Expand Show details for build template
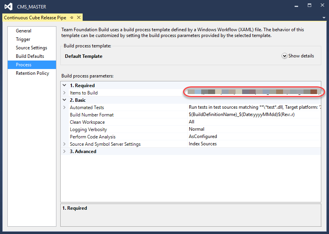Image resolution: width=329 pixels, height=234 pixels. click(x=298, y=56)
